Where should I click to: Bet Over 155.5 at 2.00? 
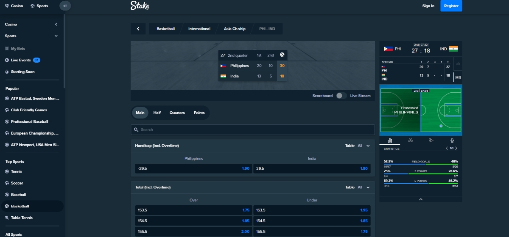click(193, 232)
